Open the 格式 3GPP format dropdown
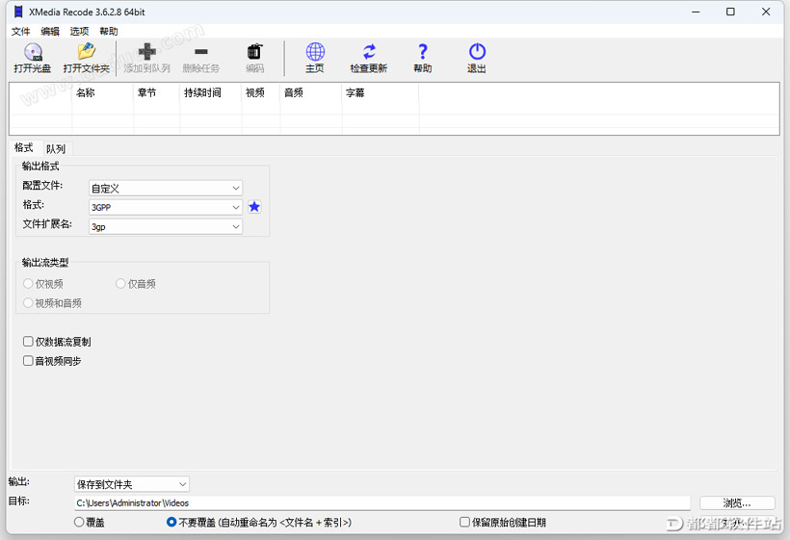 point(166,207)
